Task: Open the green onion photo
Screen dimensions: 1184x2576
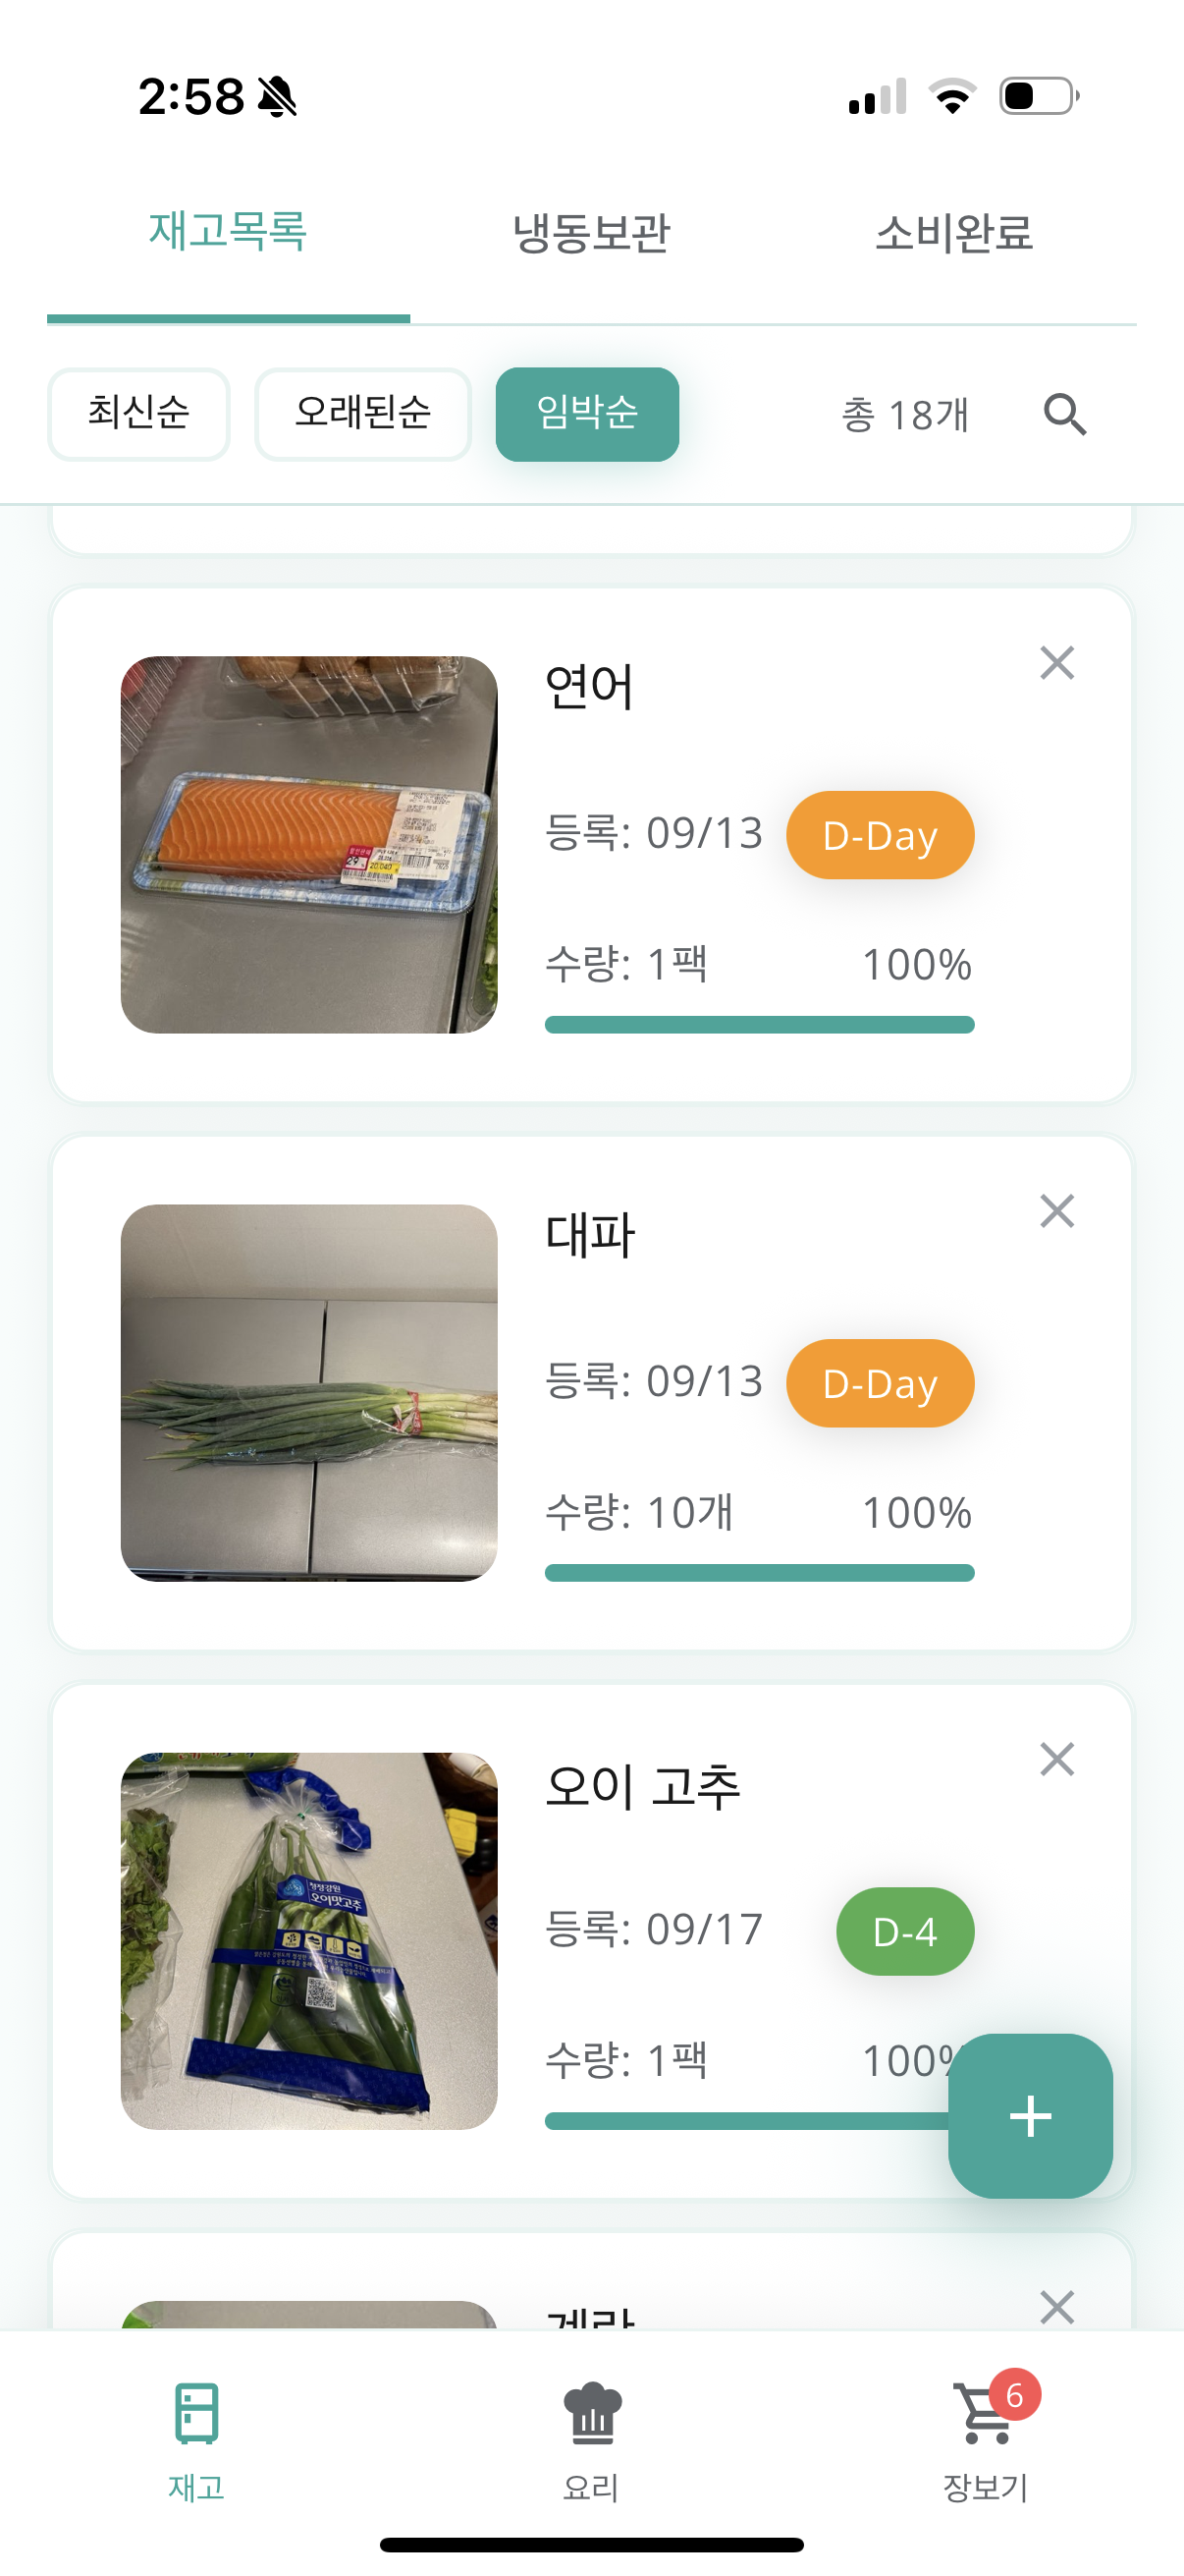Action: (308, 1392)
